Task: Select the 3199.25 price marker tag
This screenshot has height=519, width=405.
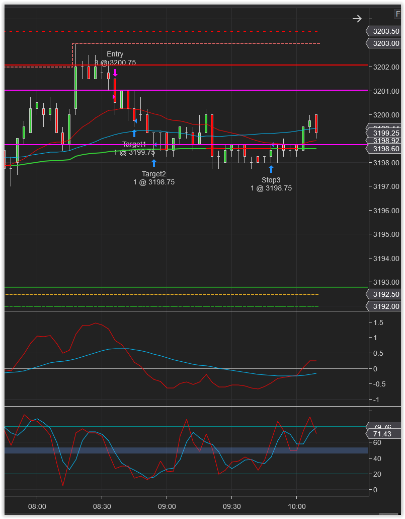Action: (x=383, y=133)
